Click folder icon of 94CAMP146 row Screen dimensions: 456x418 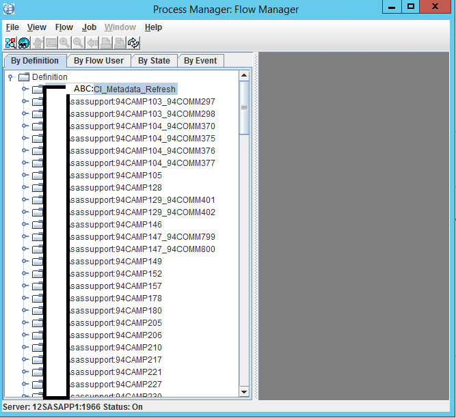(x=37, y=225)
